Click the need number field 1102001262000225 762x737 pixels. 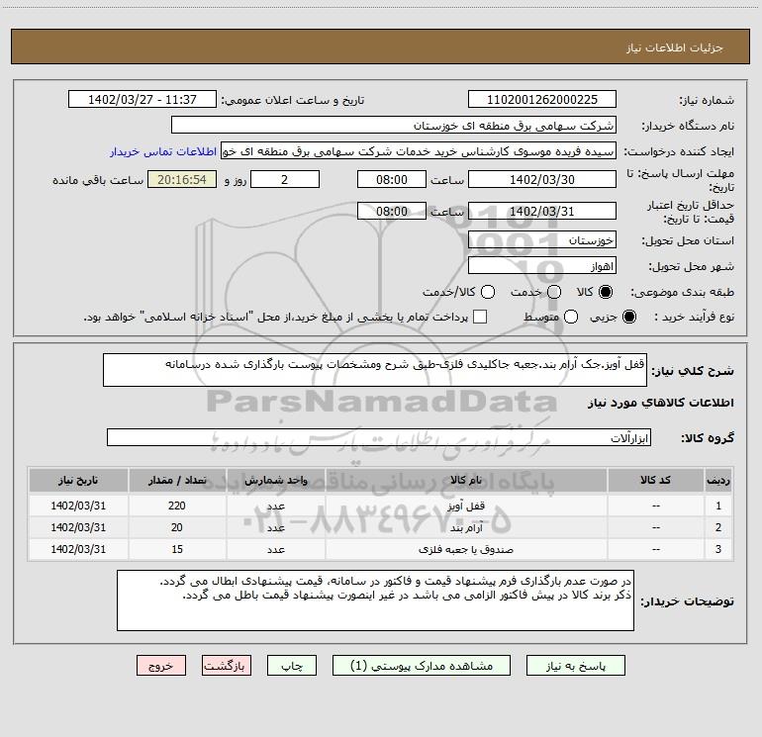click(542, 100)
